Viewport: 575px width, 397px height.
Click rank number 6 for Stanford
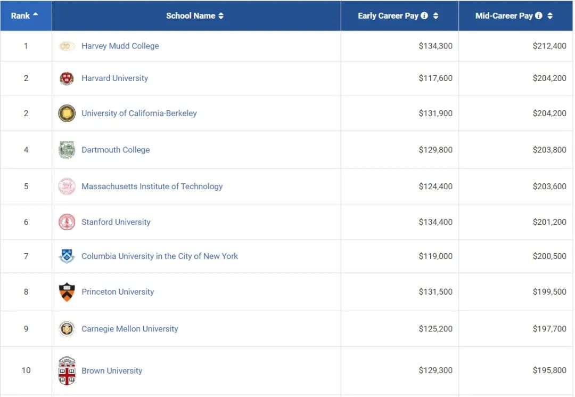pos(26,222)
